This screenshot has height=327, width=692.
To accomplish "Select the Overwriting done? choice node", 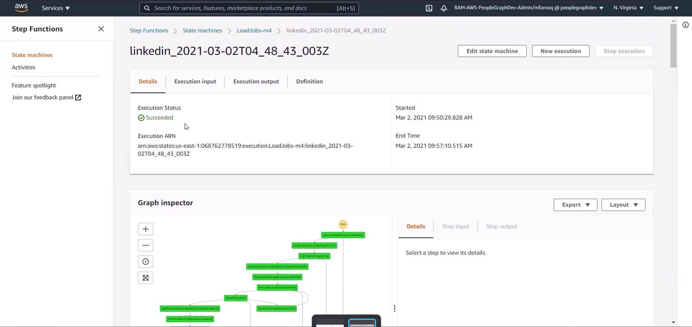I will 236,298.
